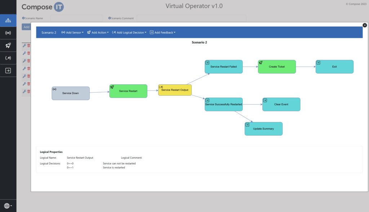Click the Sensors radio-wave icon in left sidebar
The height and width of the screenshot is (212, 369).
tap(8, 33)
